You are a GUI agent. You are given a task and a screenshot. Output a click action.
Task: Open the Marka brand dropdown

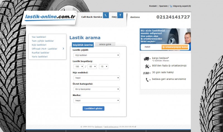tap(96, 100)
